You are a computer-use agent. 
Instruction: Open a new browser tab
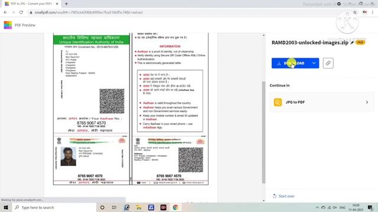pyautogui.click(x=66, y=4)
